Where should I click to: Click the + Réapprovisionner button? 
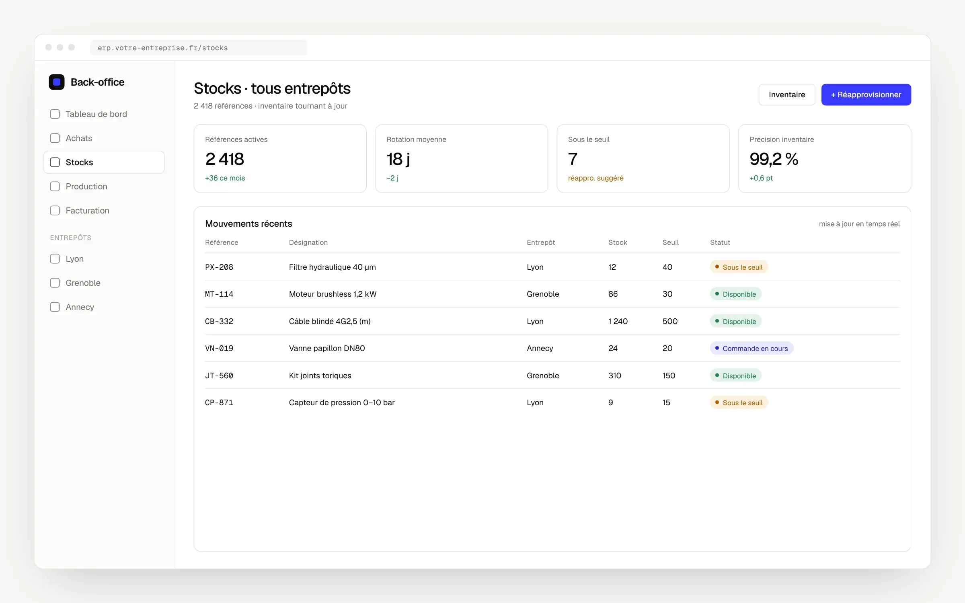[866, 94]
